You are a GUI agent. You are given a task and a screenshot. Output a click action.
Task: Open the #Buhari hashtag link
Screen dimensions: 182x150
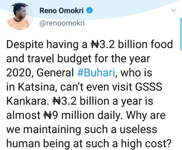point(96,73)
